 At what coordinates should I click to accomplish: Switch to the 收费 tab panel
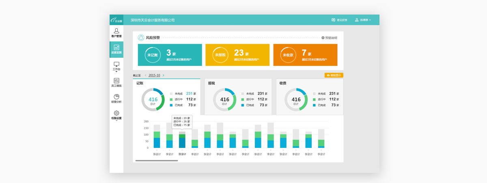309,97
